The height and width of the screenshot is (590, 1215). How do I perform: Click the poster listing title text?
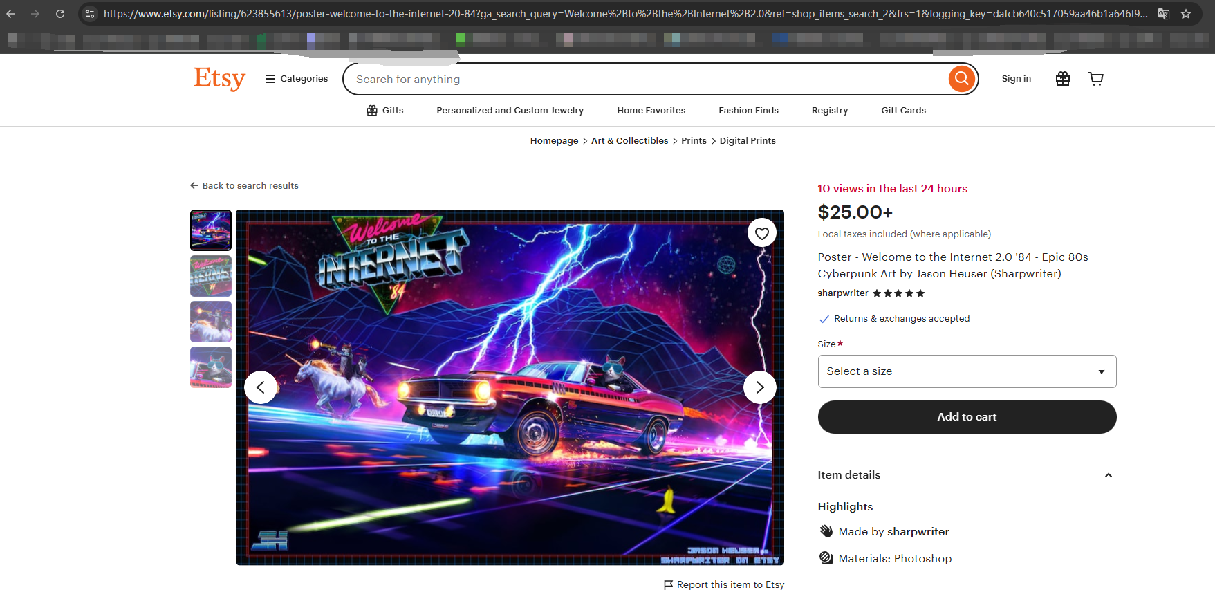coord(953,266)
